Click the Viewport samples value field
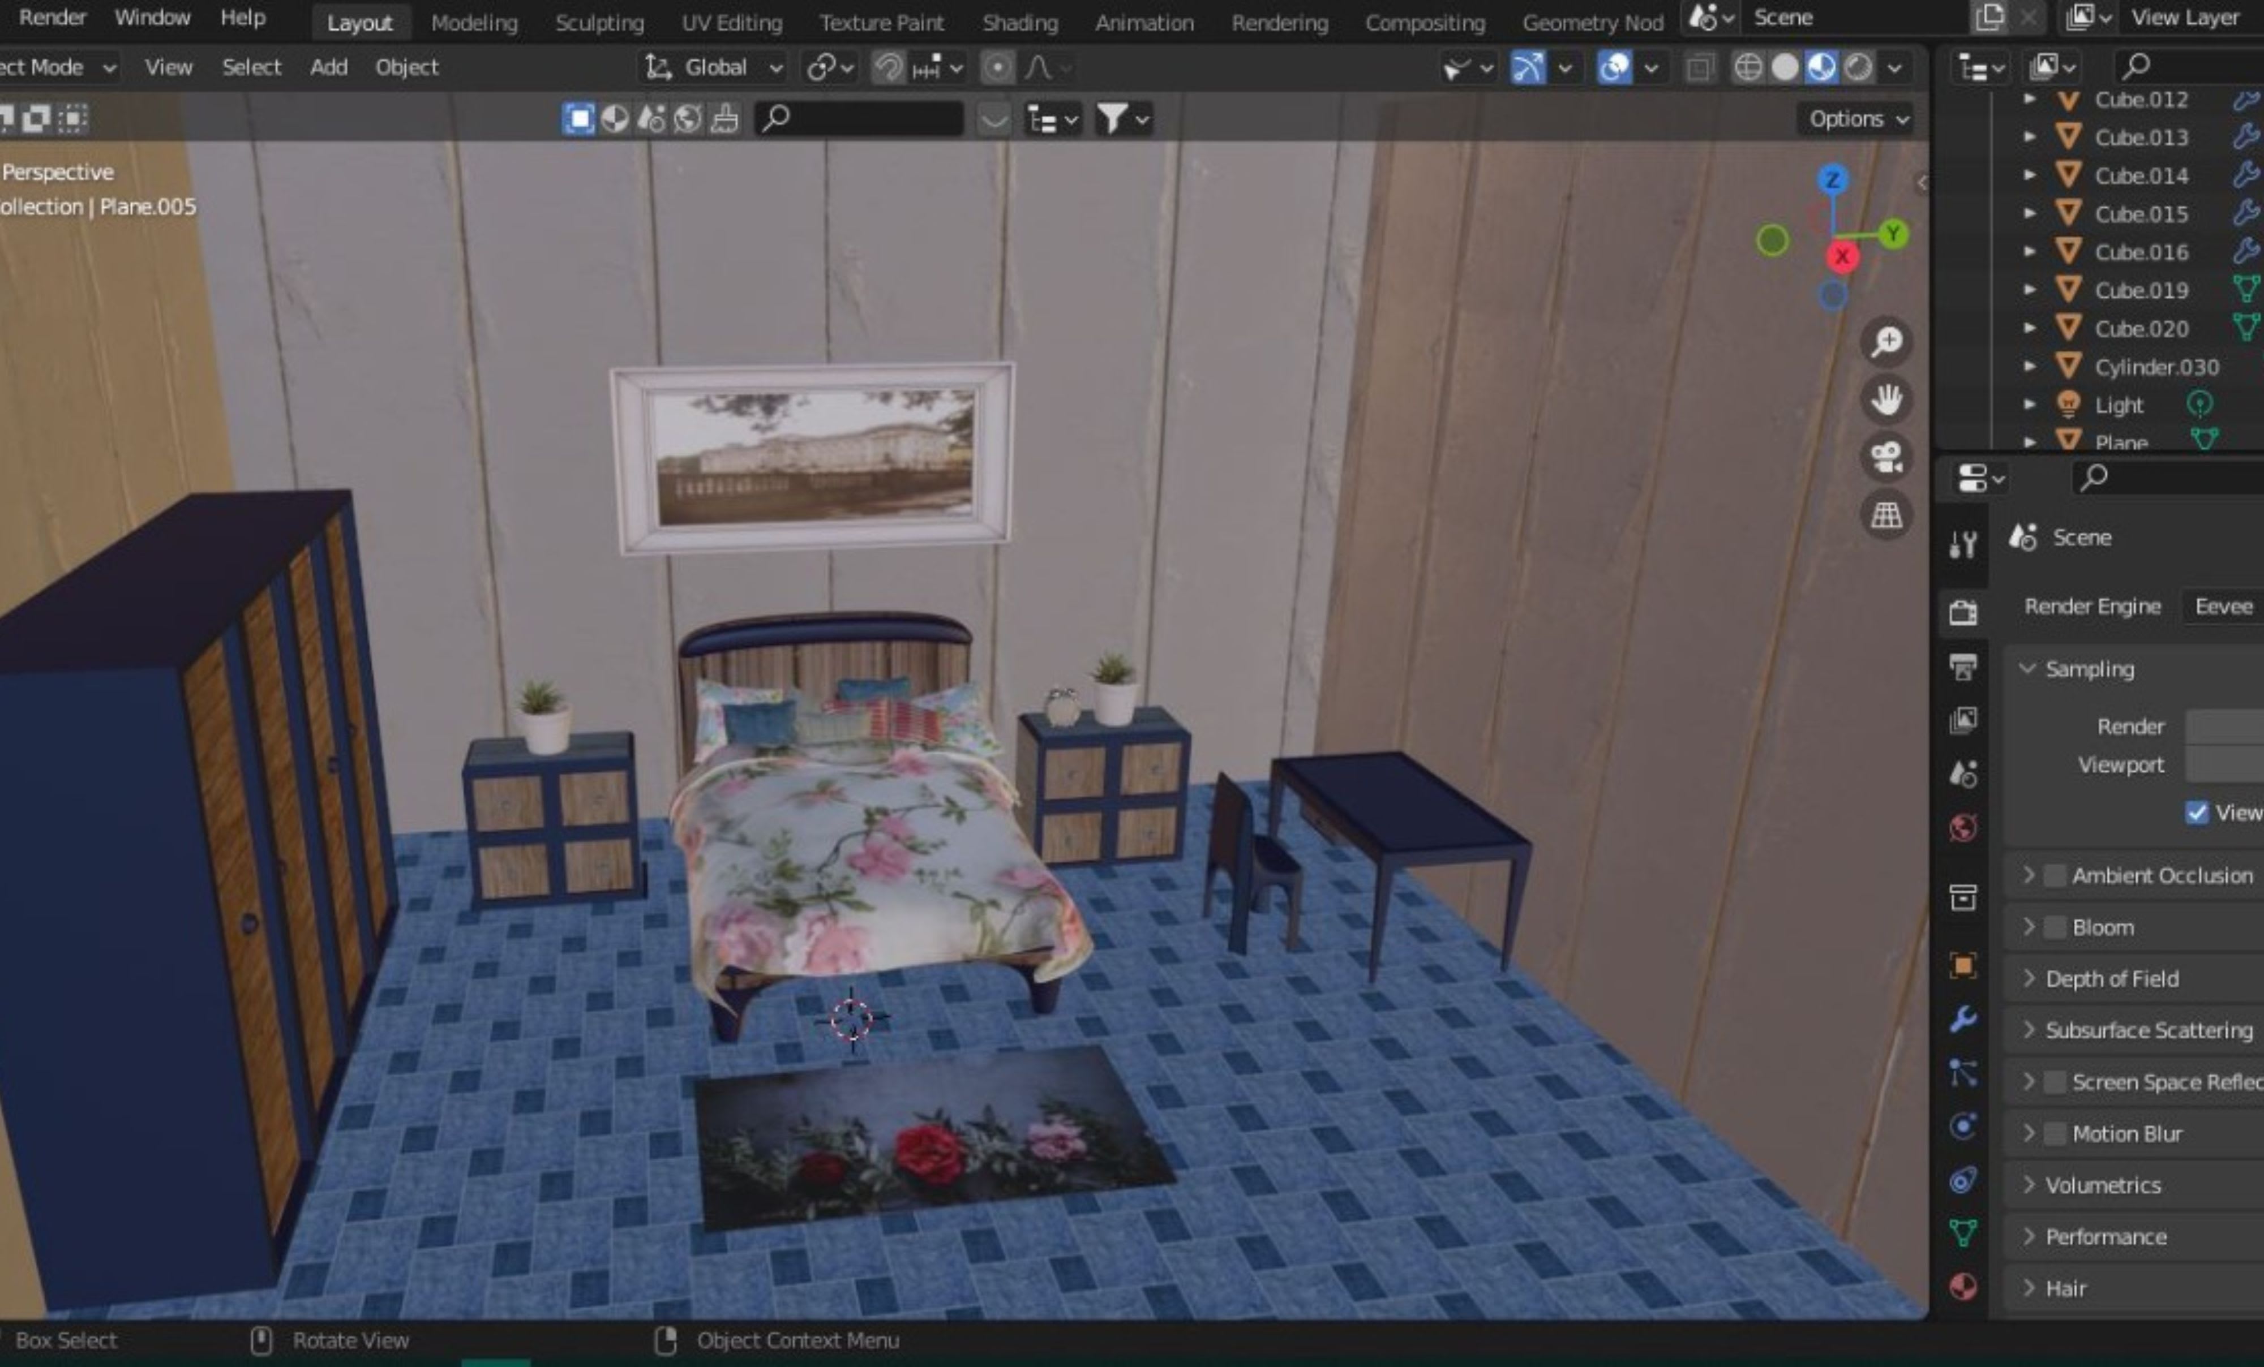This screenshot has width=2264, height=1367. (2233, 764)
